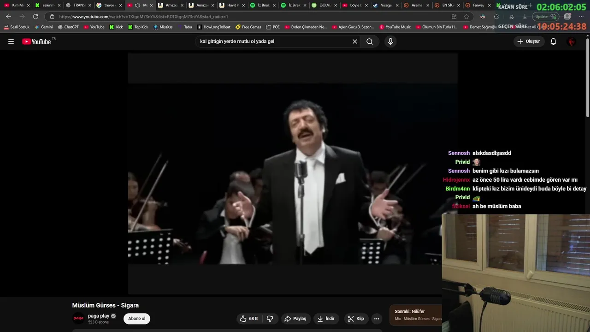Image resolution: width=590 pixels, height=332 pixels.
Task: Open a new browser tab
Action: [530, 6]
